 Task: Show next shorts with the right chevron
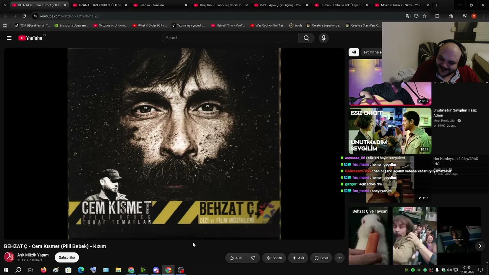(x=480, y=246)
